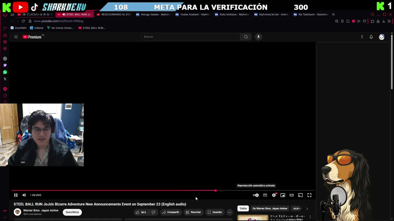Open the ZonaTMO bookmark

(18, 28)
